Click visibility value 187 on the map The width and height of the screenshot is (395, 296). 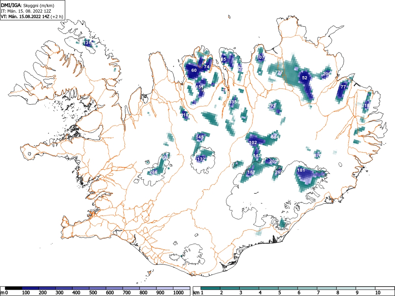coord(251,172)
